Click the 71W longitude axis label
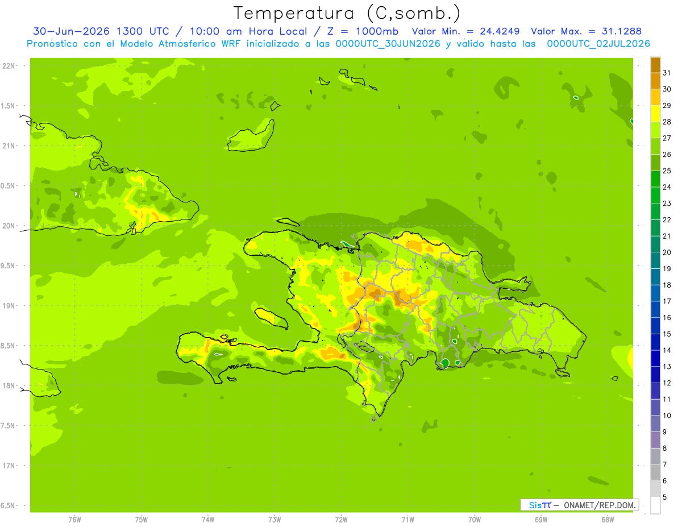682x527 pixels. (x=407, y=519)
